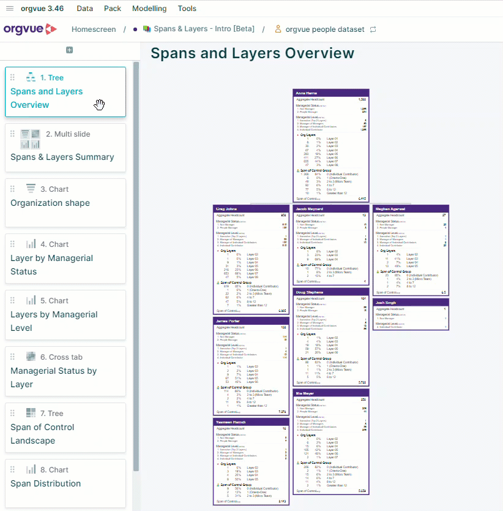Screen dimensions: 503x511
Task: Open the Data menu
Action: tap(84, 9)
